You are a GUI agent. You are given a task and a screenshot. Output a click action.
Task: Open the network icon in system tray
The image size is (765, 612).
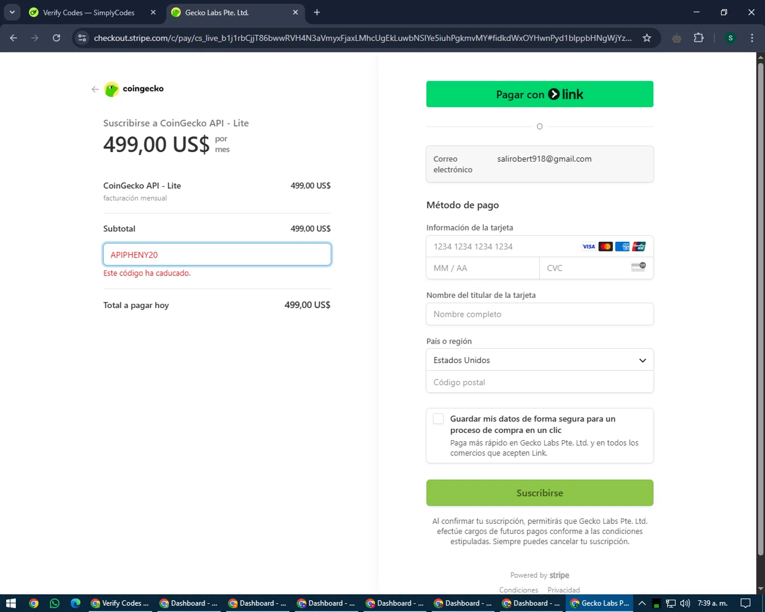(x=671, y=603)
